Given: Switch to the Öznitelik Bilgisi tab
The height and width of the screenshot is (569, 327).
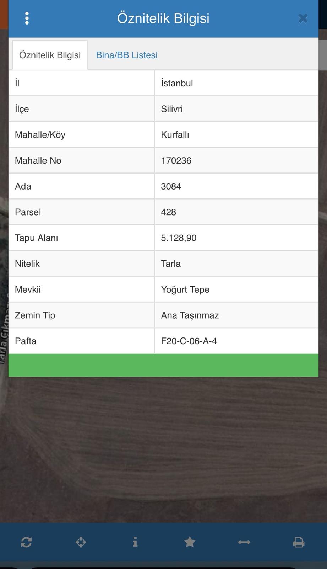Looking at the screenshot, I should point(50,55).
